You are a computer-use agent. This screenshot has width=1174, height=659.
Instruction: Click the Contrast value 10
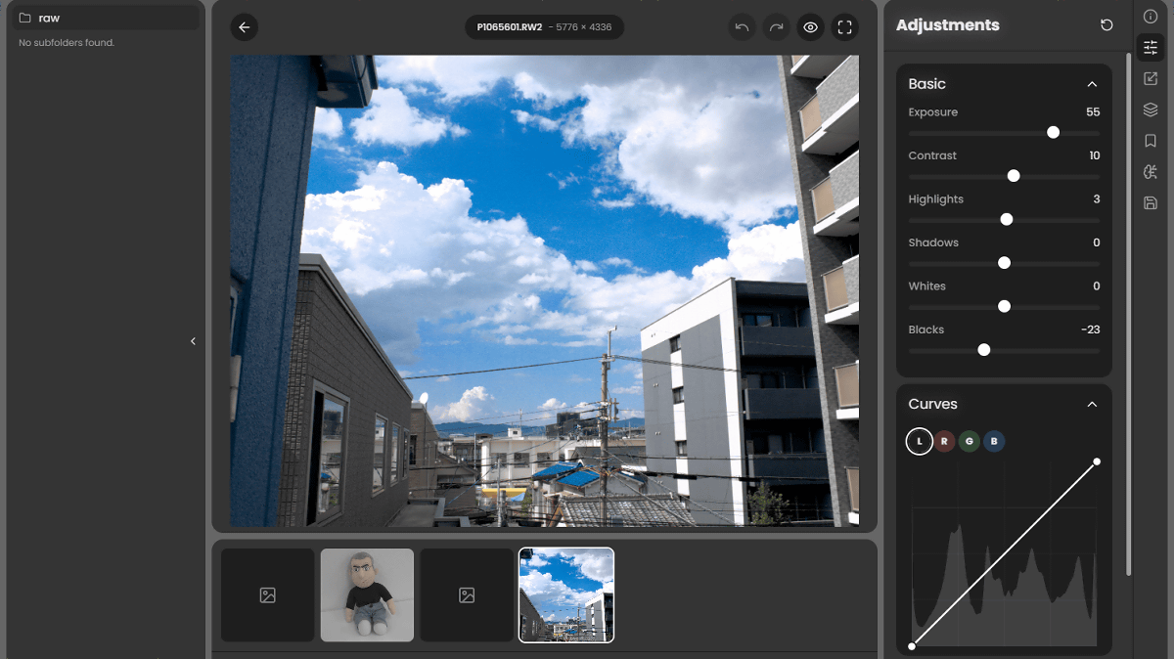[1094, 155]
